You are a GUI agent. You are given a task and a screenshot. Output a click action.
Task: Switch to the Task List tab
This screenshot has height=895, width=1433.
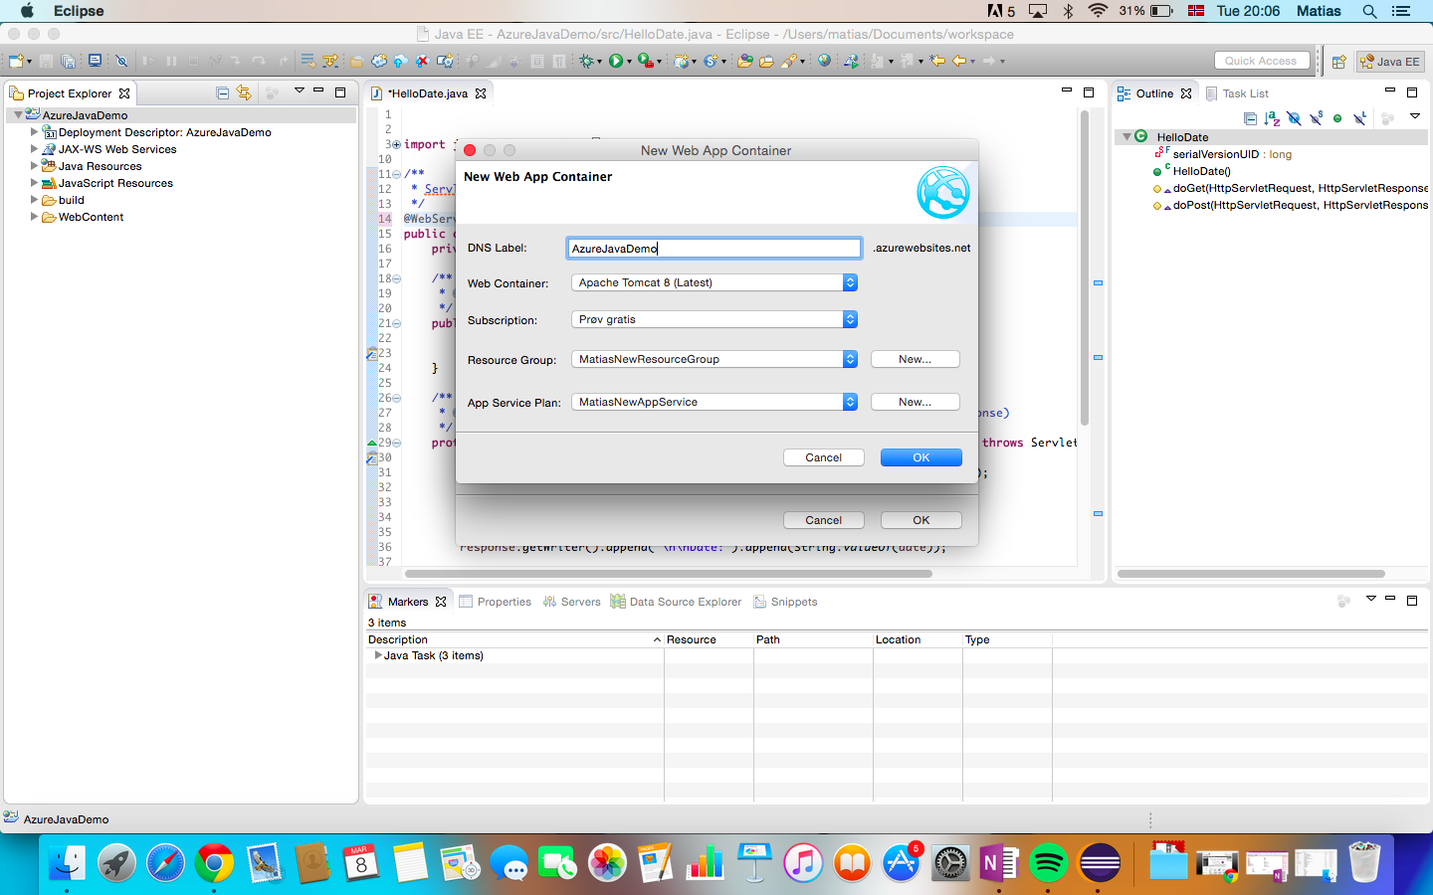tap(1238, 93)
